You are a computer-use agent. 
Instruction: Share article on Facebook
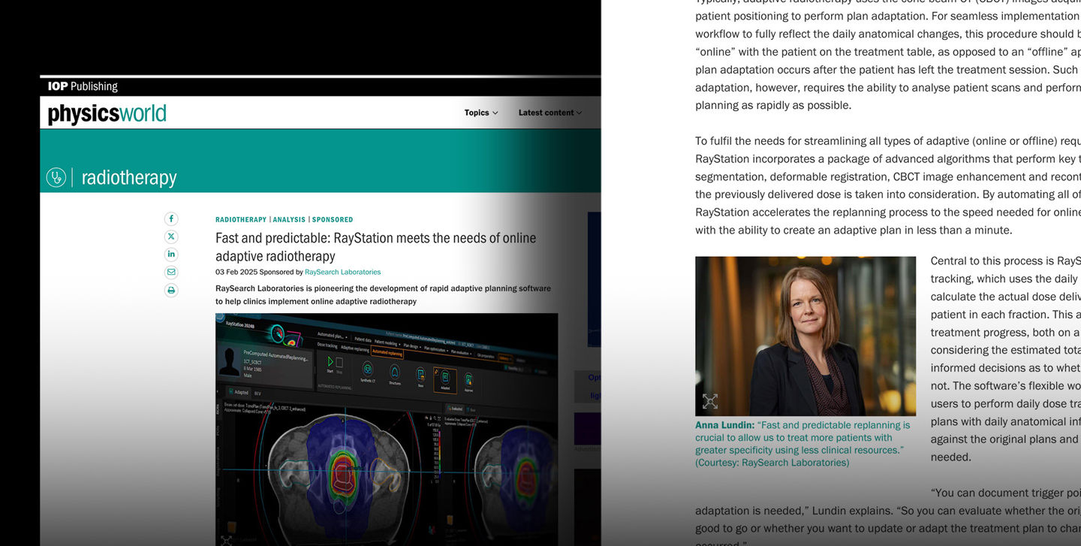pos(171,219)
